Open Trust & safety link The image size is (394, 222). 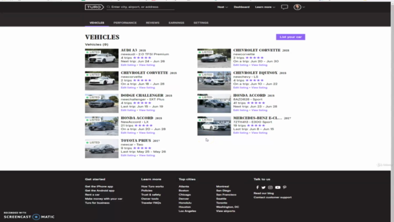[x=151, y=195]
